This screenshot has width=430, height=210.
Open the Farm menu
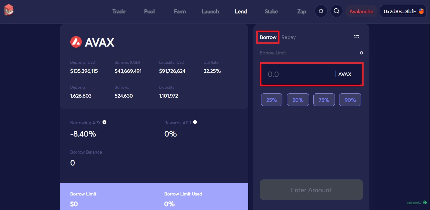click(x=180, y=11)
